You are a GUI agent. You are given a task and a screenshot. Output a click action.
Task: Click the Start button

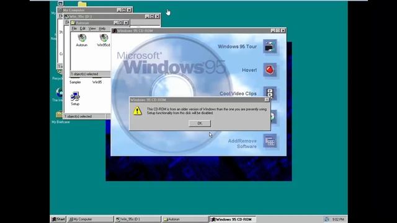[58, 219]
